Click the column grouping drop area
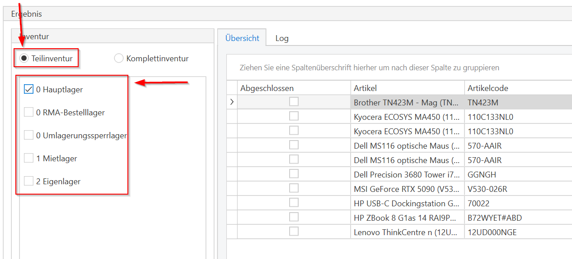This screenshot has width=572, height=259. click(369, 68)
